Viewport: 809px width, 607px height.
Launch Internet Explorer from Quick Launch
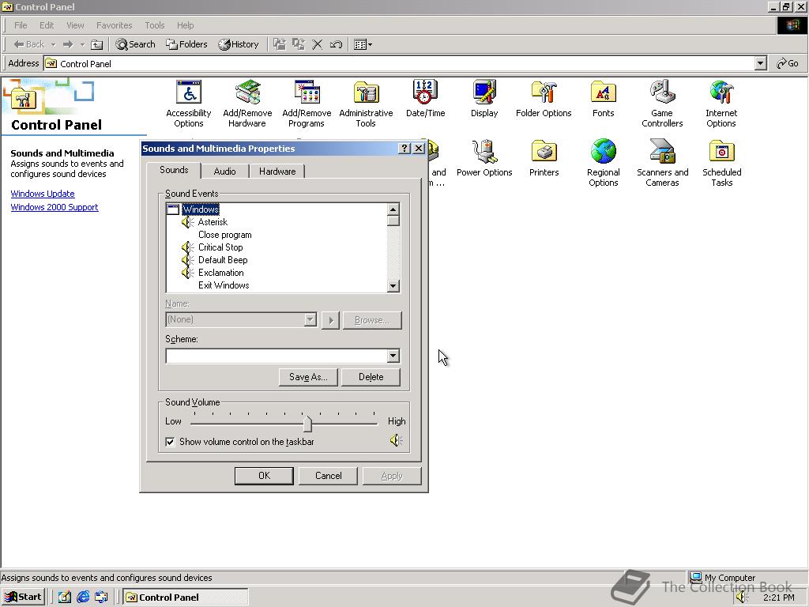point(83,598)
